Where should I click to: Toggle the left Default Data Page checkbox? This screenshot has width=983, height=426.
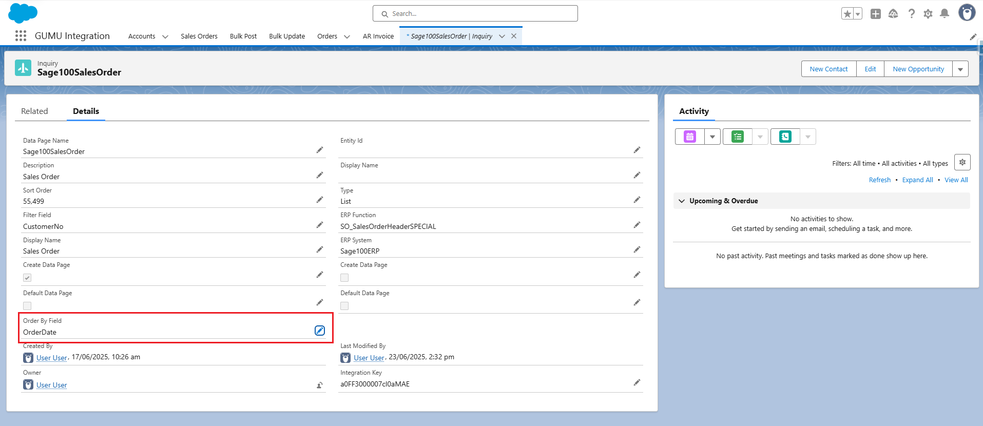(27, 306)
